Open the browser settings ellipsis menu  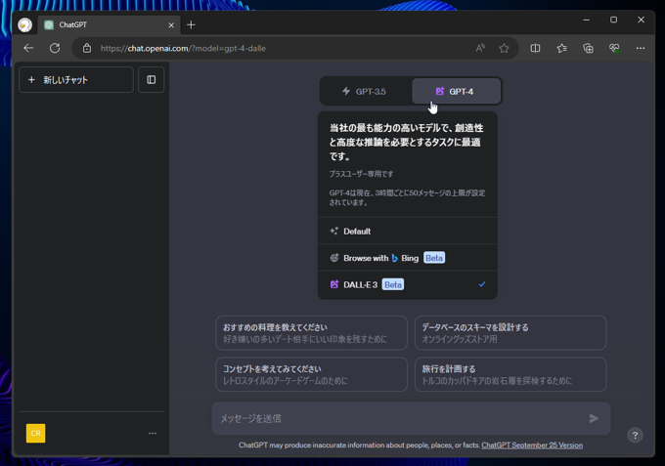click(x=641, y=48)
